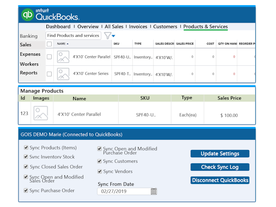
Task: Open the Sync From Date calendar icon
Action: (x=154, y=191)
